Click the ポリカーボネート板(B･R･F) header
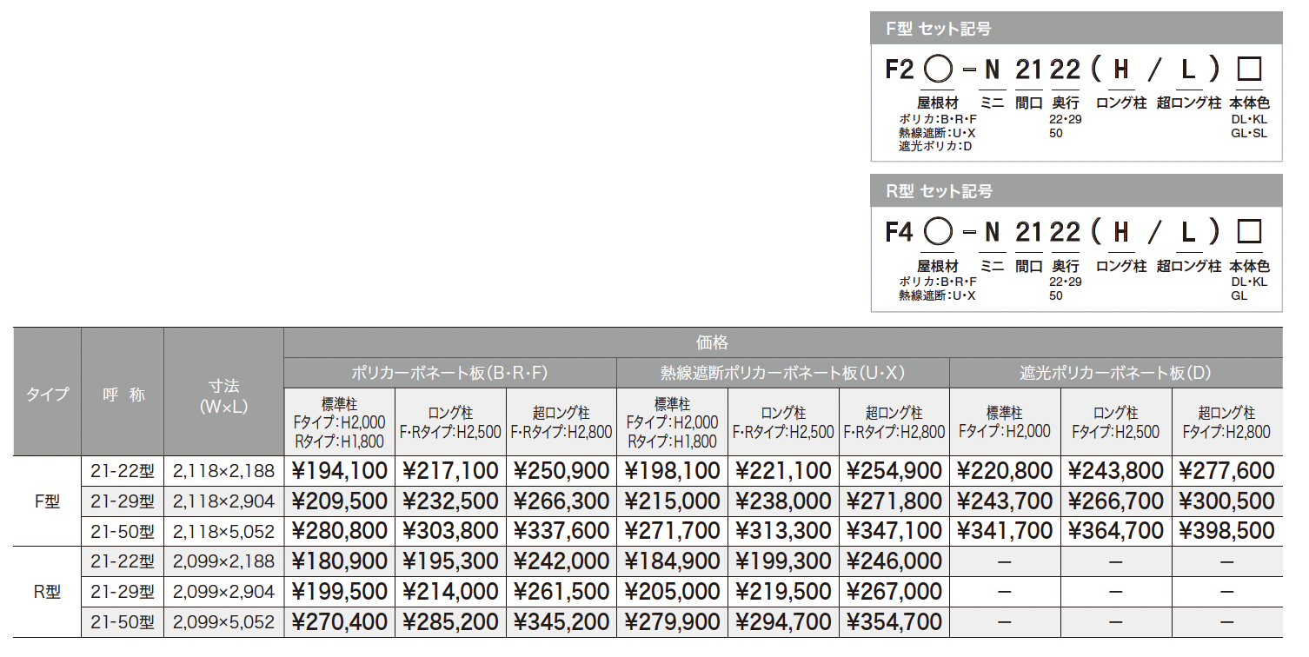The height and width of the screenshot is (657, 1309). (450, 373)
